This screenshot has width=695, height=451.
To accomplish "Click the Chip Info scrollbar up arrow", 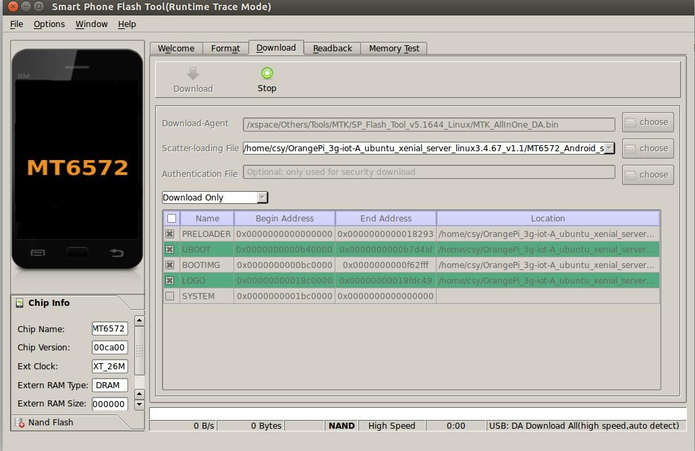I will coord(139,320).
